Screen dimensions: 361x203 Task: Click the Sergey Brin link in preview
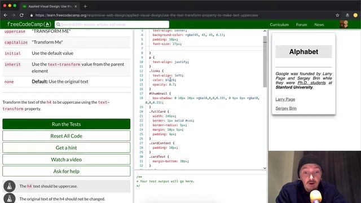coord(286,108)
